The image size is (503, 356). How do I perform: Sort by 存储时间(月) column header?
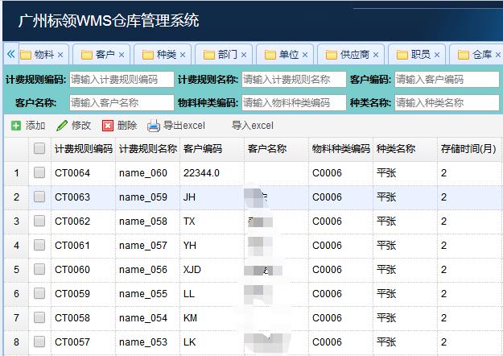click(x=468, y=149)
